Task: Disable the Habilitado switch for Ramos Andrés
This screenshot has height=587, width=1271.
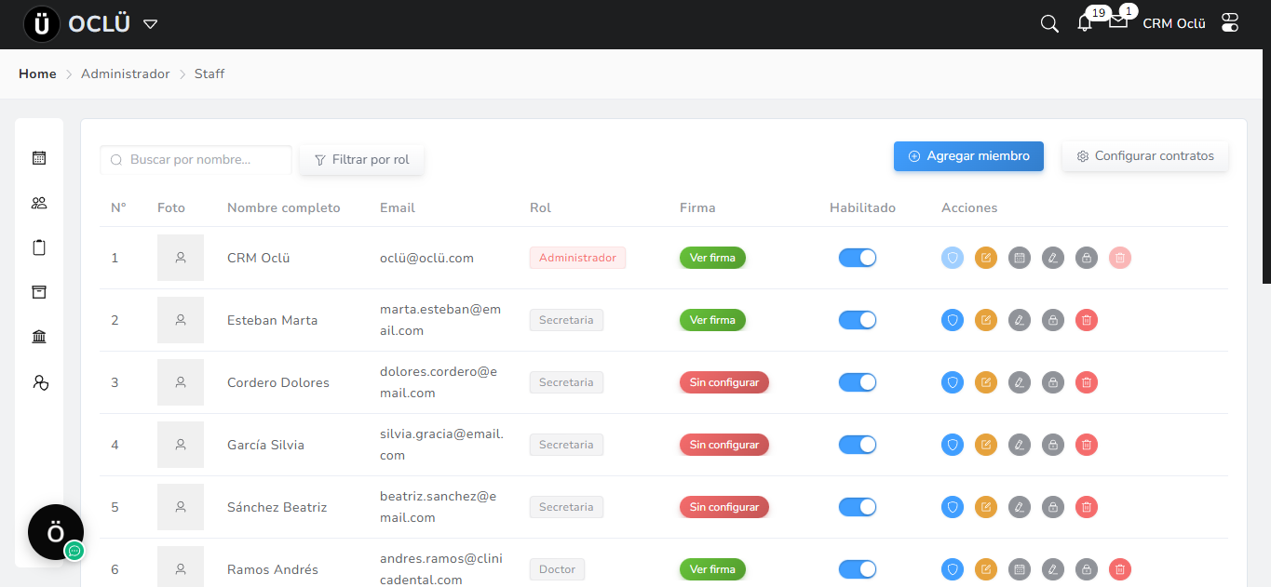Action: (858, 569)
